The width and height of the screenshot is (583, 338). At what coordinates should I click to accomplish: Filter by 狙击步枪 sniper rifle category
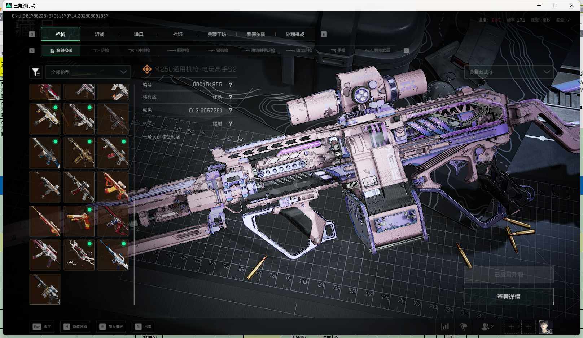(x=299, y=50)
